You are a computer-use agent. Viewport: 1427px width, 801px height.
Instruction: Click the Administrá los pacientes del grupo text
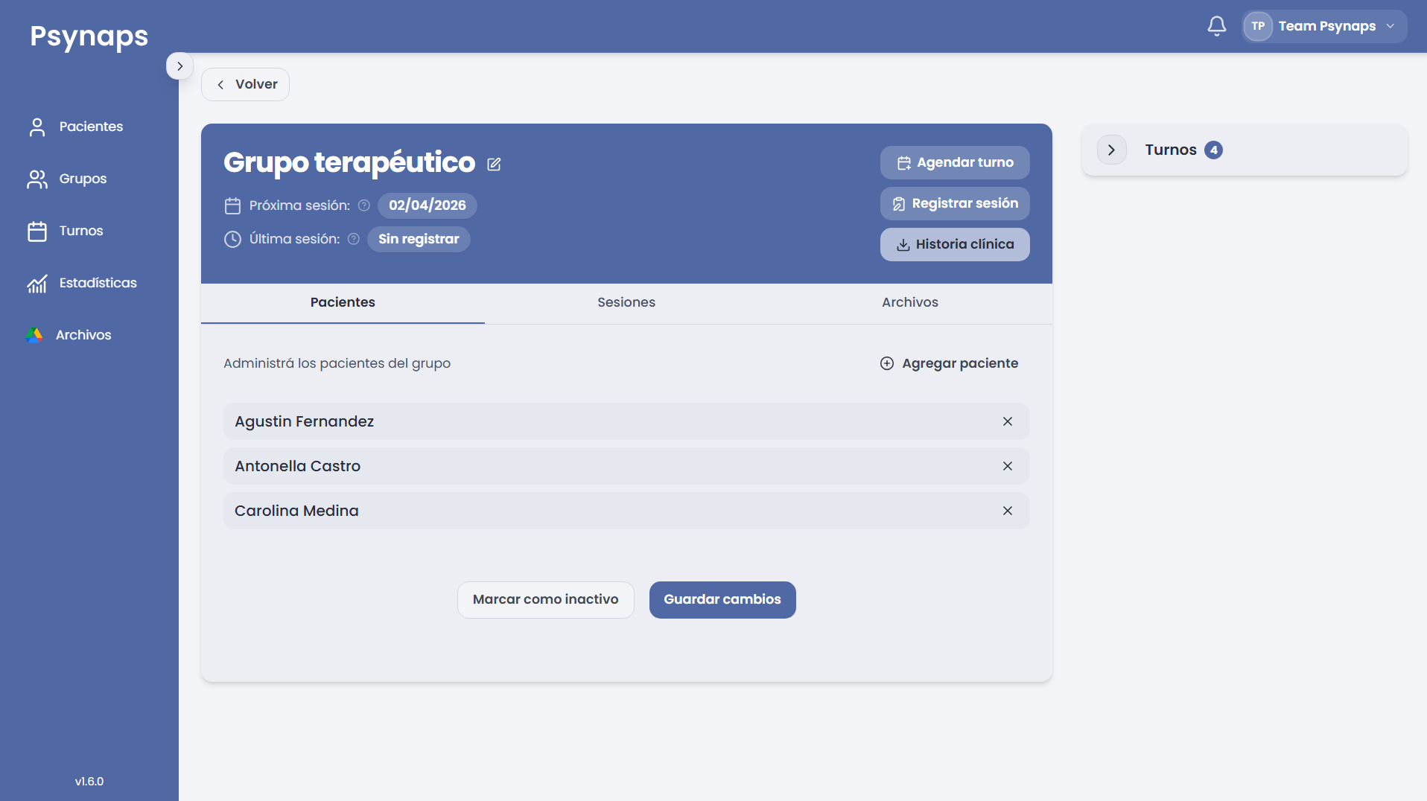click(x=337, y=363)
